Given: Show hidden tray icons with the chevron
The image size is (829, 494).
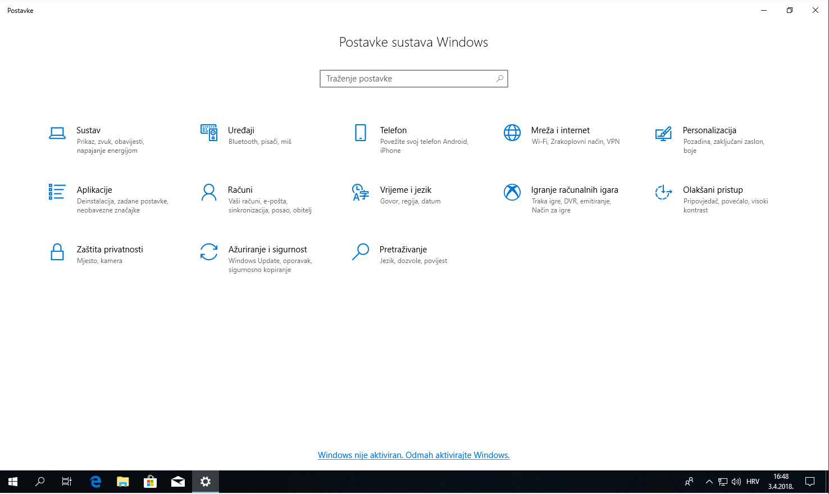Looking at the screenshot, I should tap(709, 482).
